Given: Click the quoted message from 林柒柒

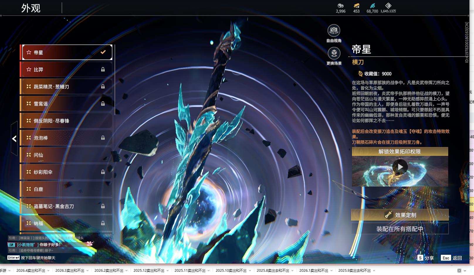Looking at the screenshot, I should point(46,238).
